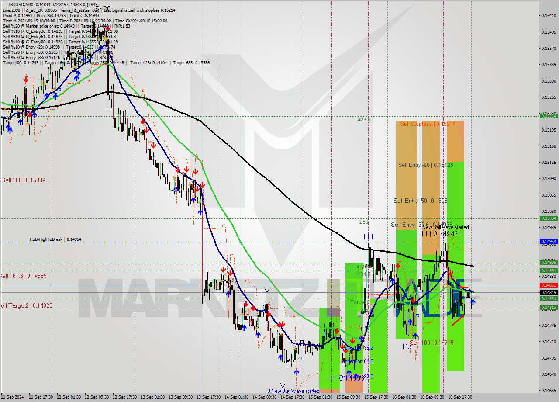
Task: Click the 0.15300 price axis value
Action: pos(549,81)
